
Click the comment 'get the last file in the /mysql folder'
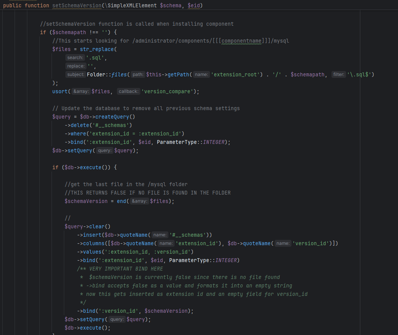[126, 184]
